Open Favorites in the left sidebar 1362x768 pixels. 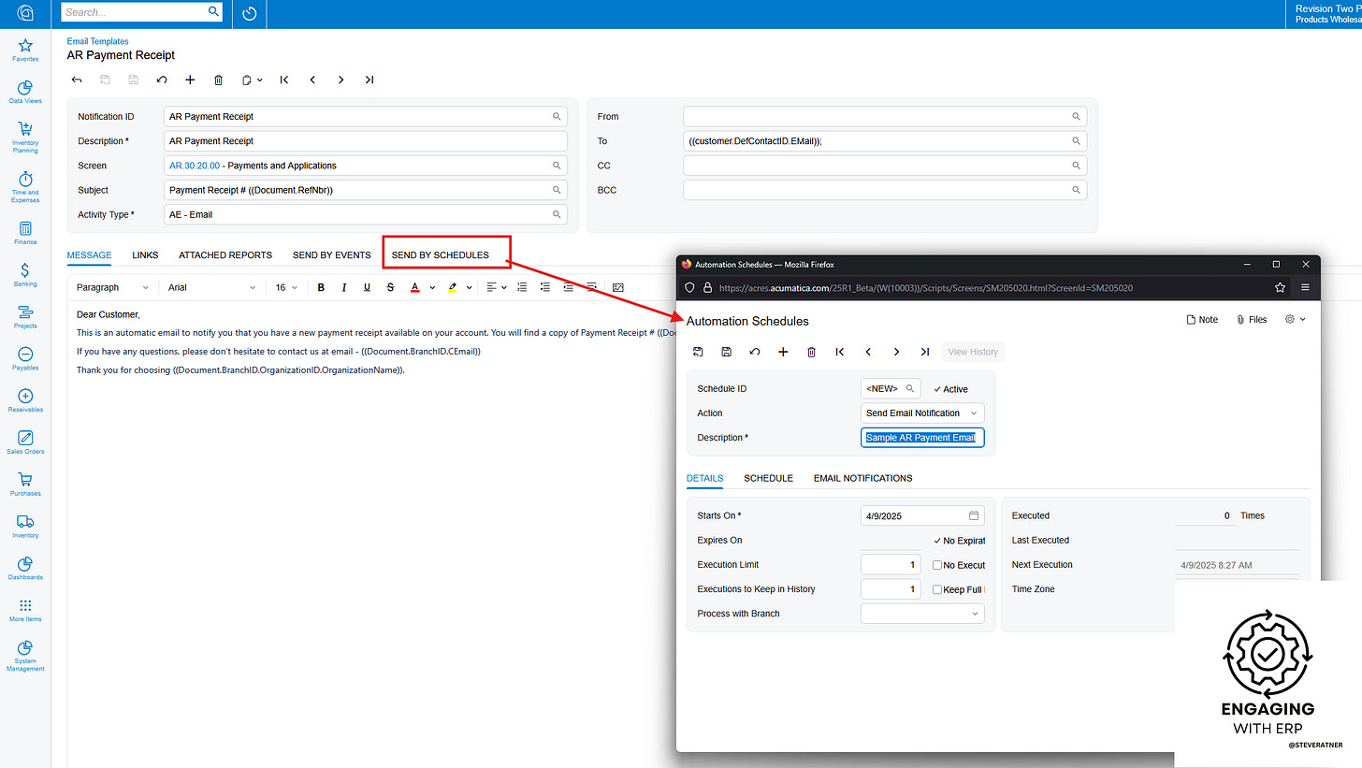pyautogui.click(x=25, y=49)
